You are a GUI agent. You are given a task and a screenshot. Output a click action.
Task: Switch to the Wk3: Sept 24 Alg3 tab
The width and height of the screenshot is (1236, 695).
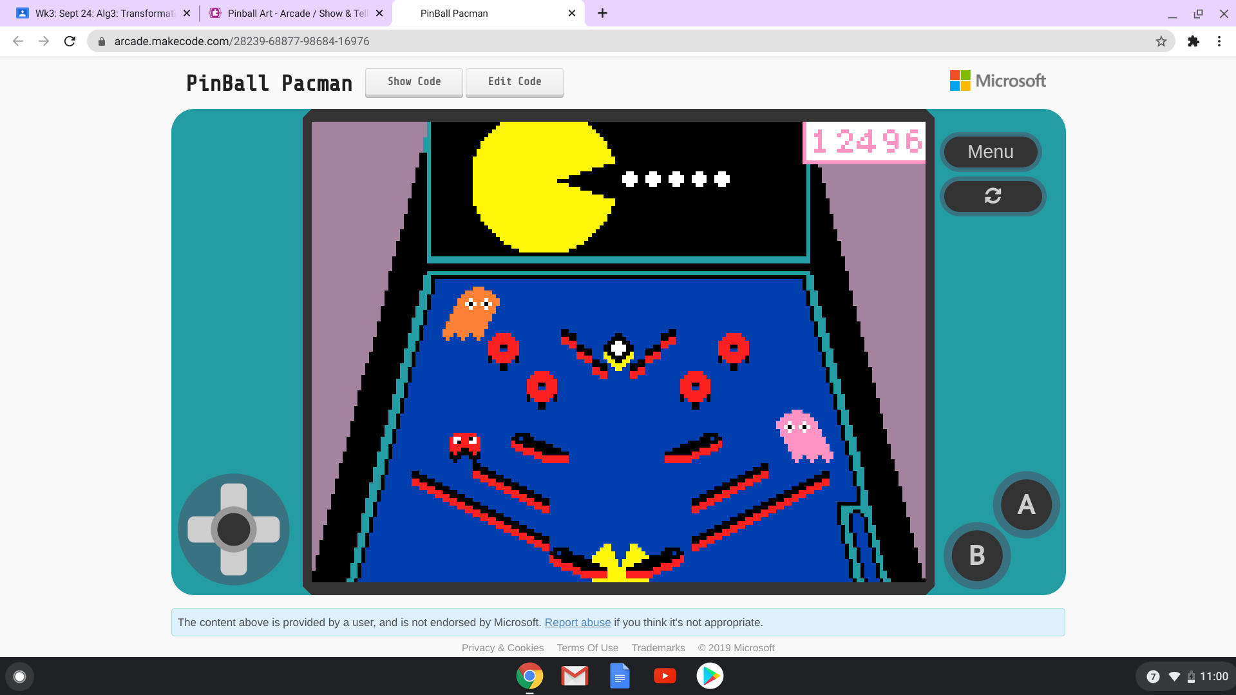(103, 13)
